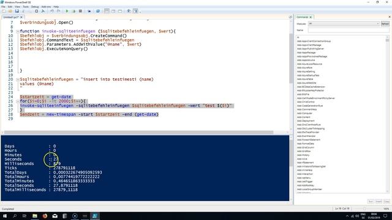Open the Mail app from the taskbar

55,216
